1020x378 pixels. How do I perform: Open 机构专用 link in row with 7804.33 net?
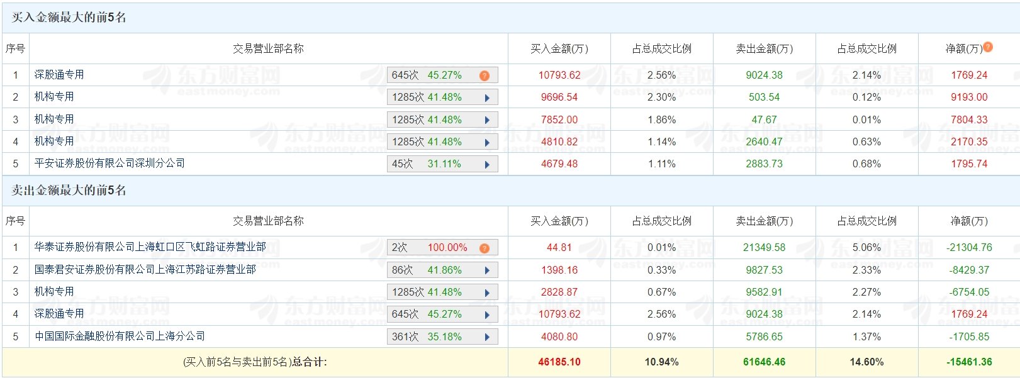point(54,120)
